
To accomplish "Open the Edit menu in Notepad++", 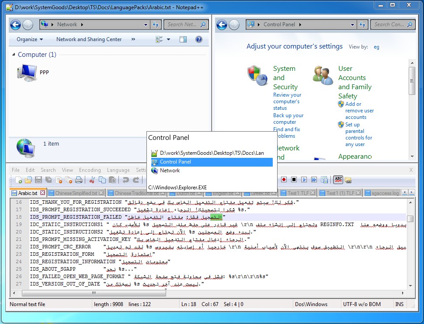I will coord(30,170).
